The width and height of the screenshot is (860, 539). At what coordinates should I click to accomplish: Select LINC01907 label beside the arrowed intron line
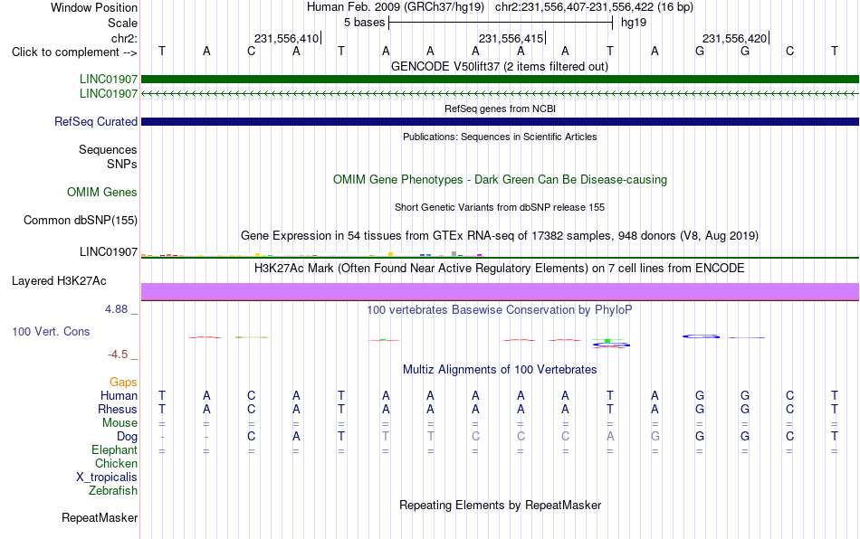point(109,94)
